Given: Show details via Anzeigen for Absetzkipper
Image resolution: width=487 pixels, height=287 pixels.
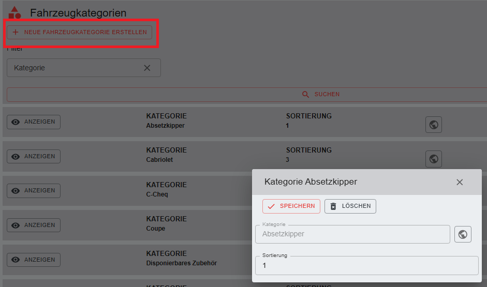Looking at the screenshot, I should (x=34, y=122).
